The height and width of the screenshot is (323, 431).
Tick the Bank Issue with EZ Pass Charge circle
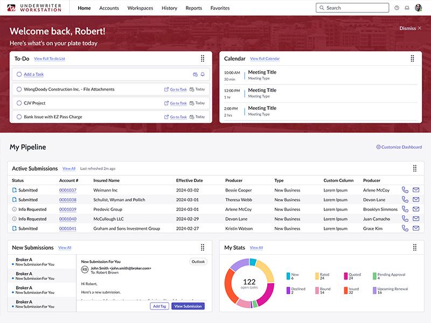pos(19,117)
